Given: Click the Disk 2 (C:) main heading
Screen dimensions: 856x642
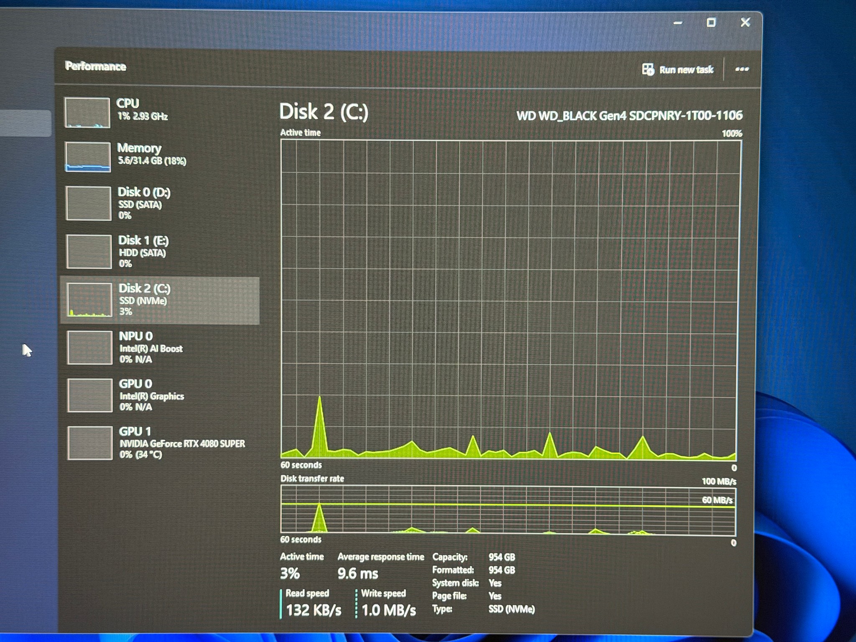Looking at the screenshot, I should pyautogui.click(x=324, y=112).
